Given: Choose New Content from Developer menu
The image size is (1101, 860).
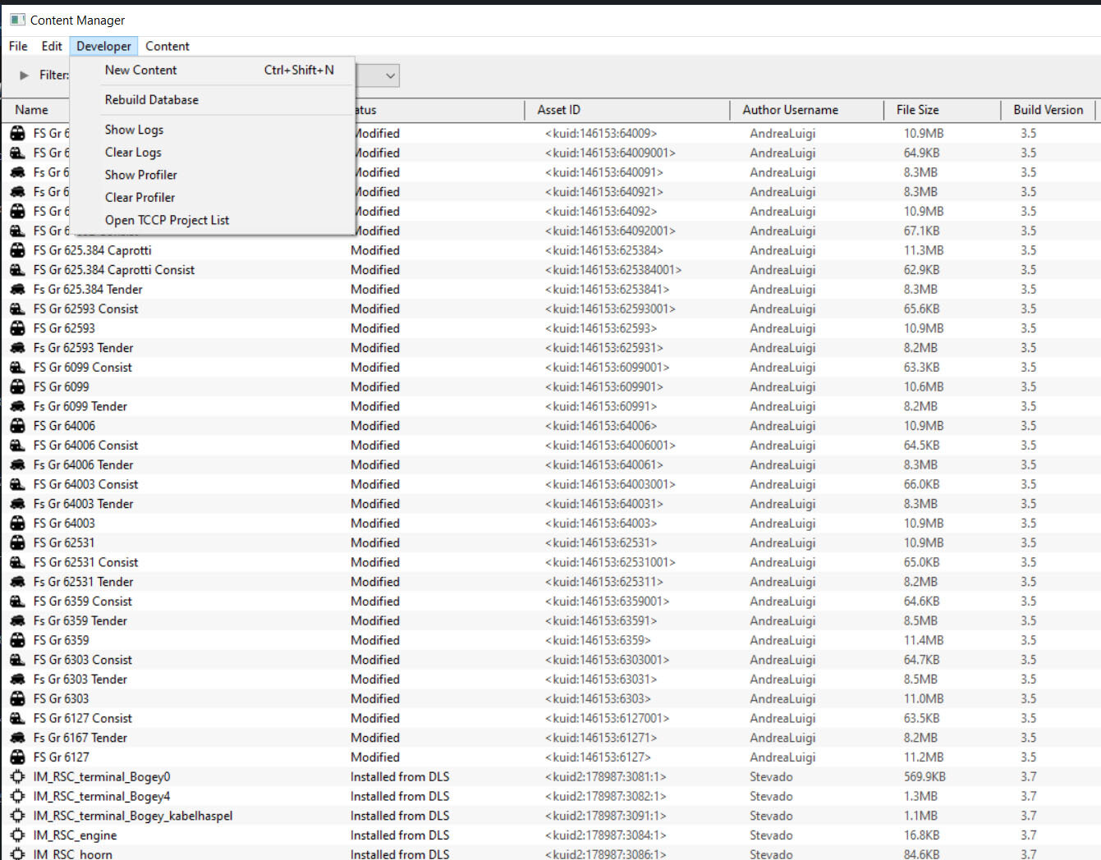Looking at the screenshot, I should tap(213, 71).
